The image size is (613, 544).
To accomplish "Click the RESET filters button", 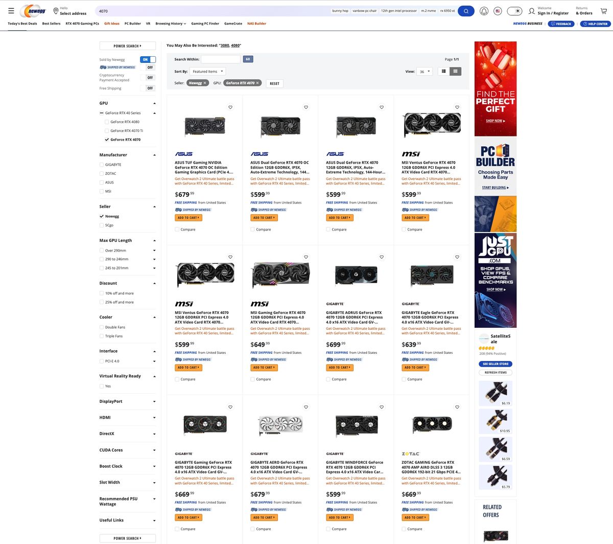I will pos(274,83).
